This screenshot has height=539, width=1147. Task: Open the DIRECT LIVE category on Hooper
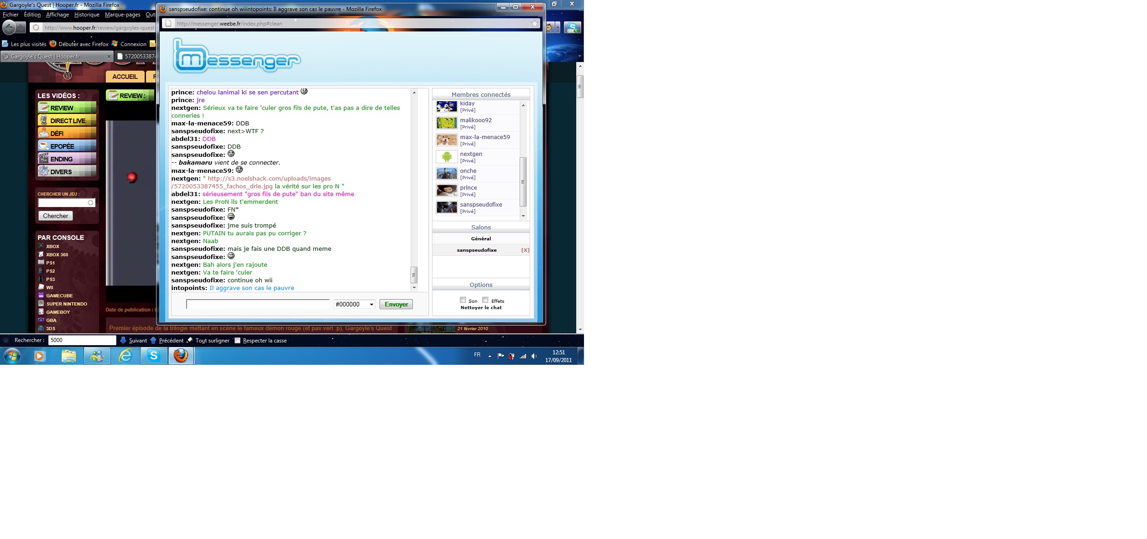point(67,120)
